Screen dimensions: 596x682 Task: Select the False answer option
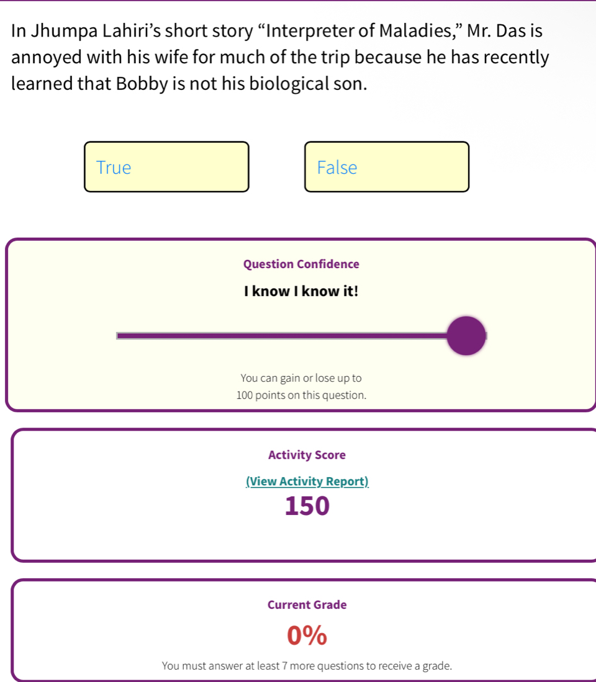tap(387, 166)
